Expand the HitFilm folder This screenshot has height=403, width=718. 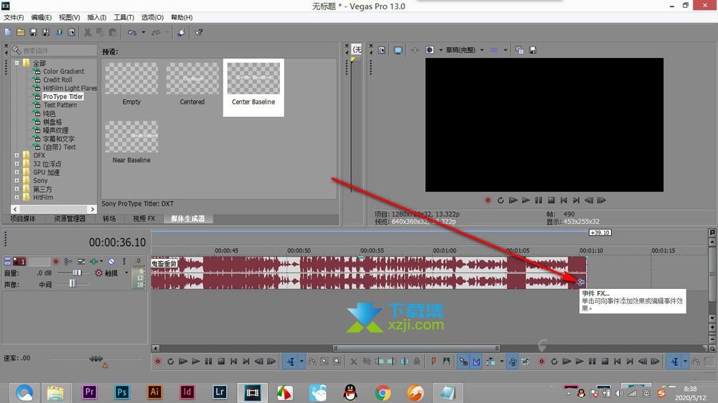point(17,198)
